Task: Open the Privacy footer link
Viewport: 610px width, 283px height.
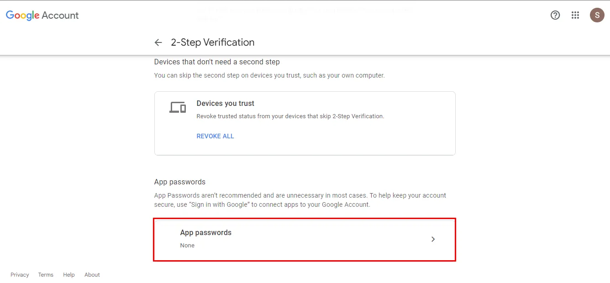Action: [x=20, y=275]
